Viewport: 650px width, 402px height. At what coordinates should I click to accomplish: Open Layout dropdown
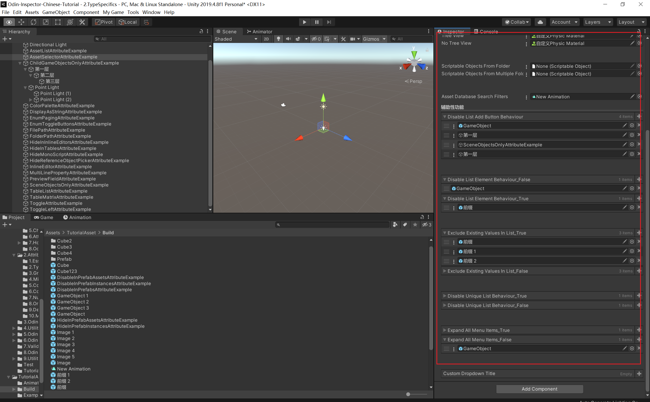tap(631, 22)
